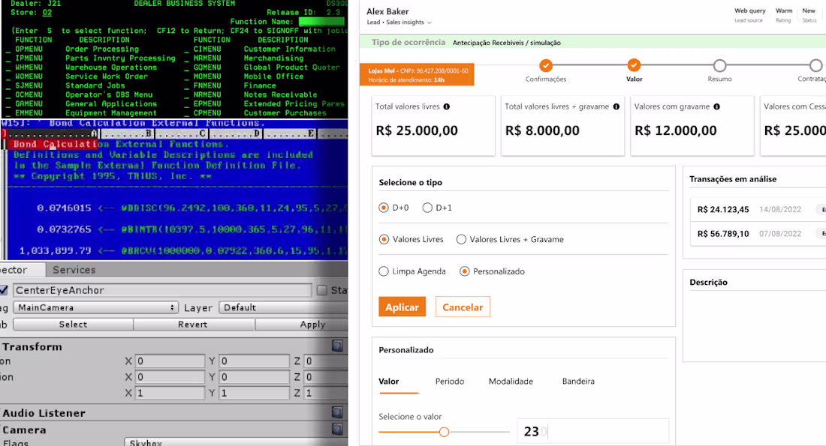The image size is (826, 446).
Task: Click the orange Aplicar button
Action: [402, 307]
